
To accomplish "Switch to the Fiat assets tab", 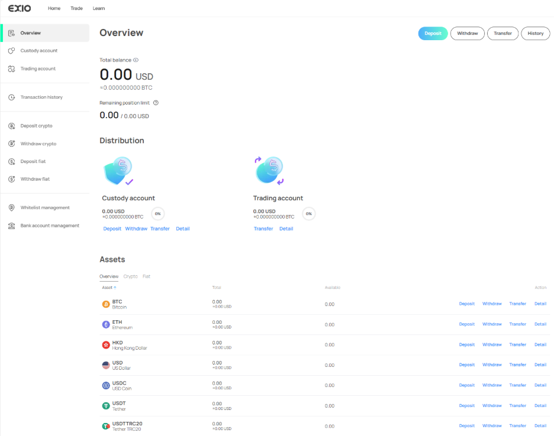I will click(146, 276).
